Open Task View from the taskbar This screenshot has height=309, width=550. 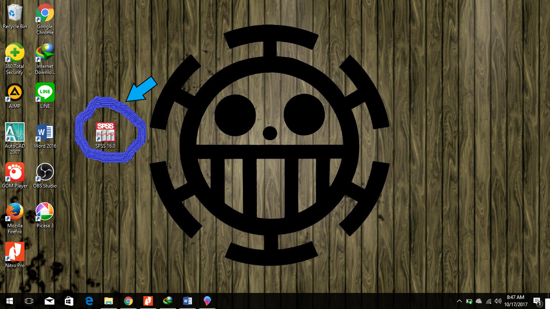tap(29, 301)
